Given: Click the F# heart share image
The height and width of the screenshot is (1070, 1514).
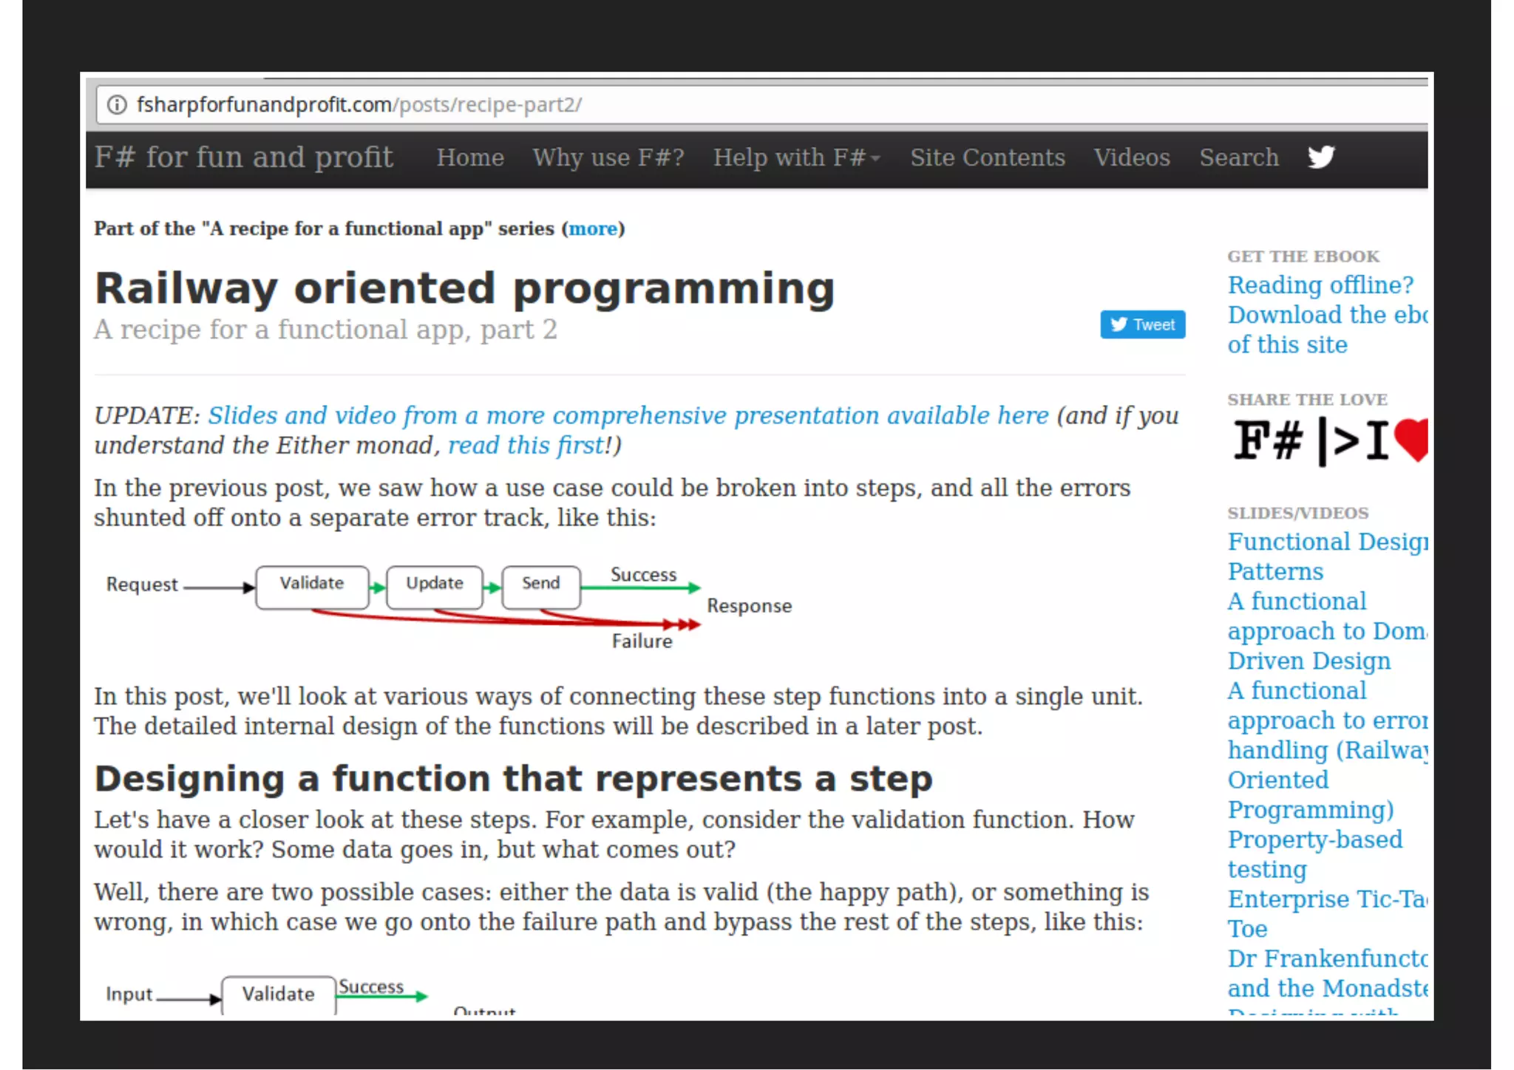Looking at the screenshot, I should pos(1329,441).
